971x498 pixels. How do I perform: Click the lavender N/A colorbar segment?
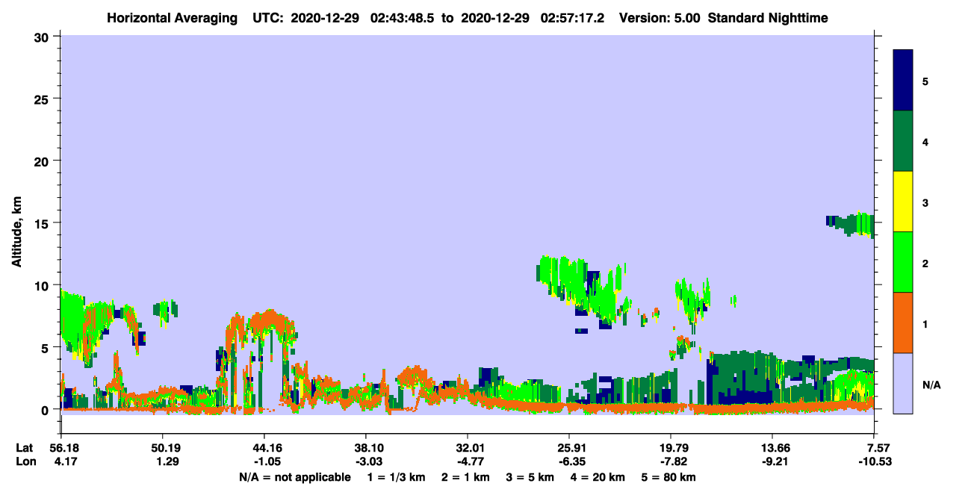(903, 383)
